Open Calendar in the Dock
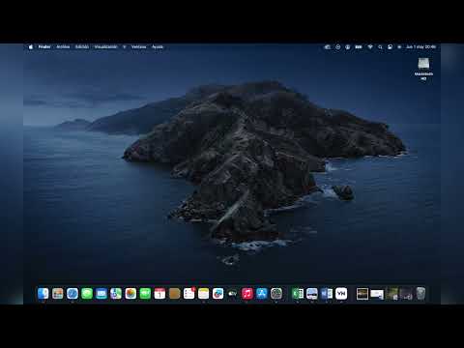The height and width of the screenshot is (348, 464). pyautogui.click(x=159, y=294)
